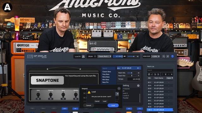Viewport: 202px width, 113px height.
Task: Select patch row 82-C
Action: click(x=160, y=82)
